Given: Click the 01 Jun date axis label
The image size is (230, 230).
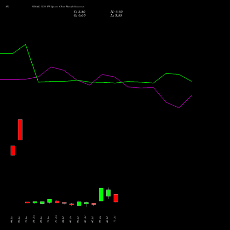Looking at the screenshot, I should [x=11, y=219].
